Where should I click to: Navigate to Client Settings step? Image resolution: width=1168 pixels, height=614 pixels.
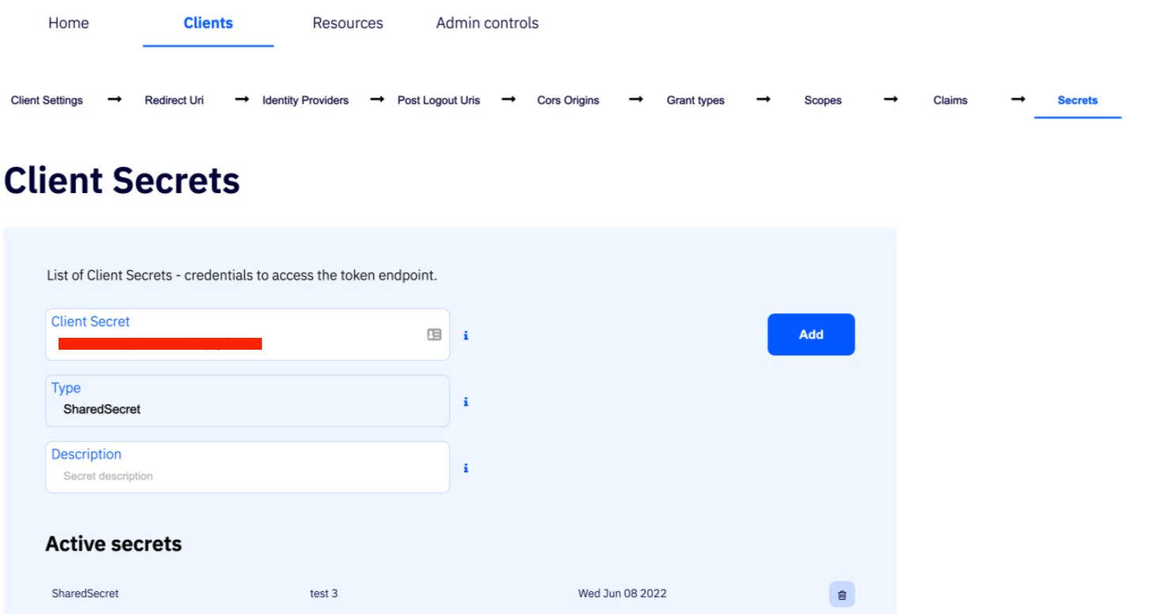click(47, 100)
